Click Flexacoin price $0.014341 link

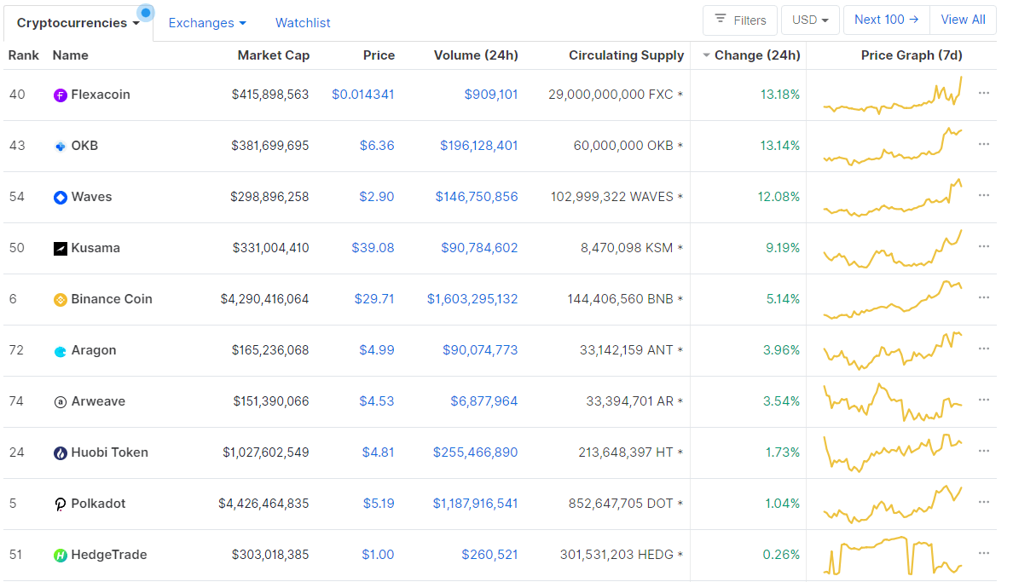(362, 95)
